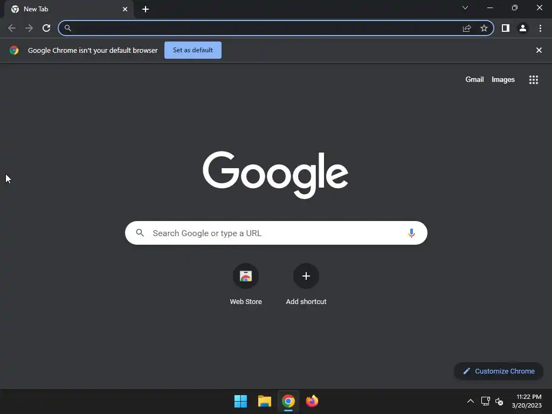Click the Google search box
Image resolution: width=552 pixels, height=414 pixels.
click(276, 233)
